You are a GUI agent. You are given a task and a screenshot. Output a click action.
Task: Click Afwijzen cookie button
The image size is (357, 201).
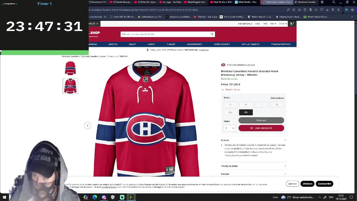point(307,184)
